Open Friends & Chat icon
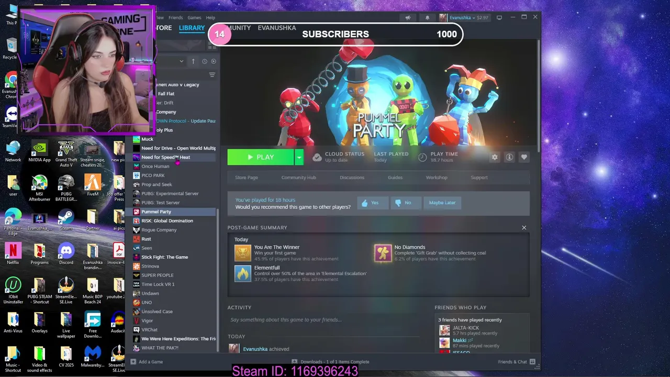This screenshot has height=377, width=670. pos(532,362)
